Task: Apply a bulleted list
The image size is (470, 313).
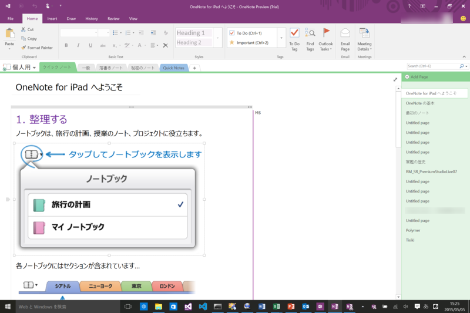Action: click(115, 33)
